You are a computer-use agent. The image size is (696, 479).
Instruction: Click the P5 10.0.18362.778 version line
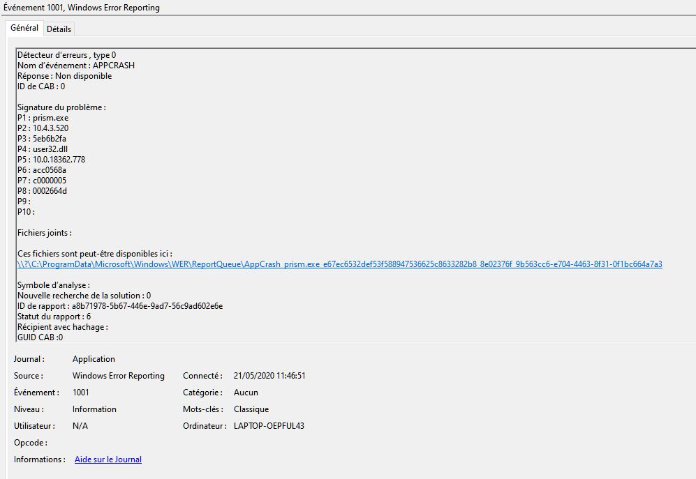point(51,160)
